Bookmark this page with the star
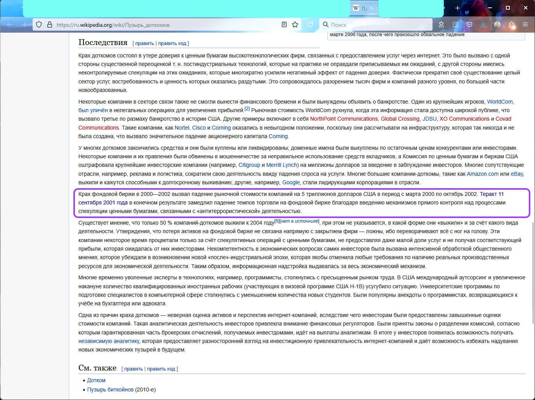 coord(295,24)
